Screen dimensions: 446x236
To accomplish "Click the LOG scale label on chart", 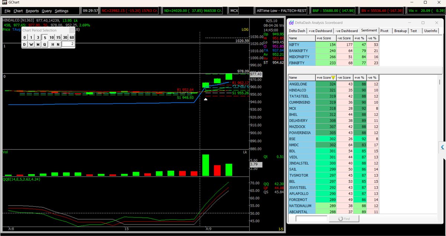I will click(x=245, y=29).
